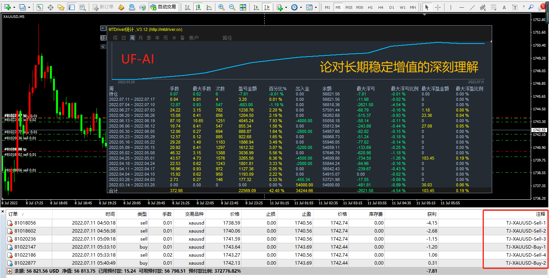This screenshot has width=549, height=278.
Task: Open the Navigator star-folder icon
Action: [x=61, y=7]
